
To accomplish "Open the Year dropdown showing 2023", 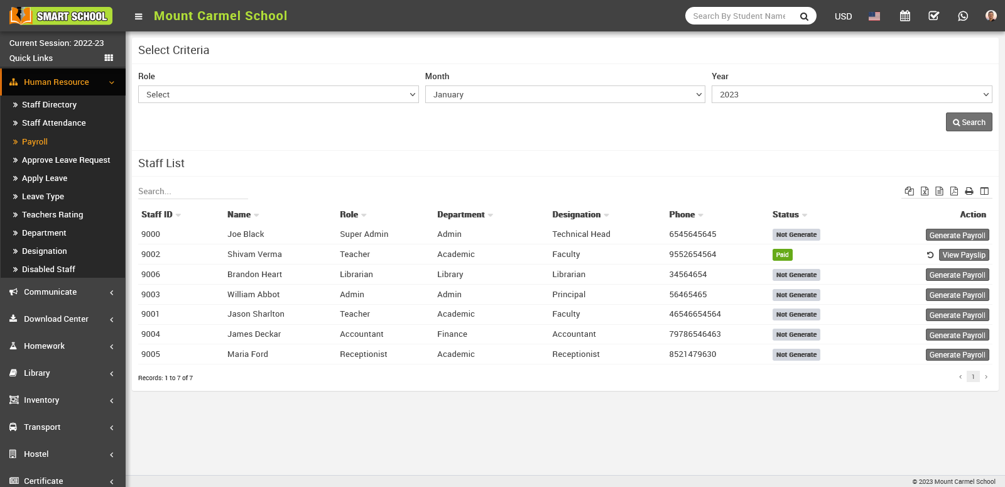I will (851, 94).
